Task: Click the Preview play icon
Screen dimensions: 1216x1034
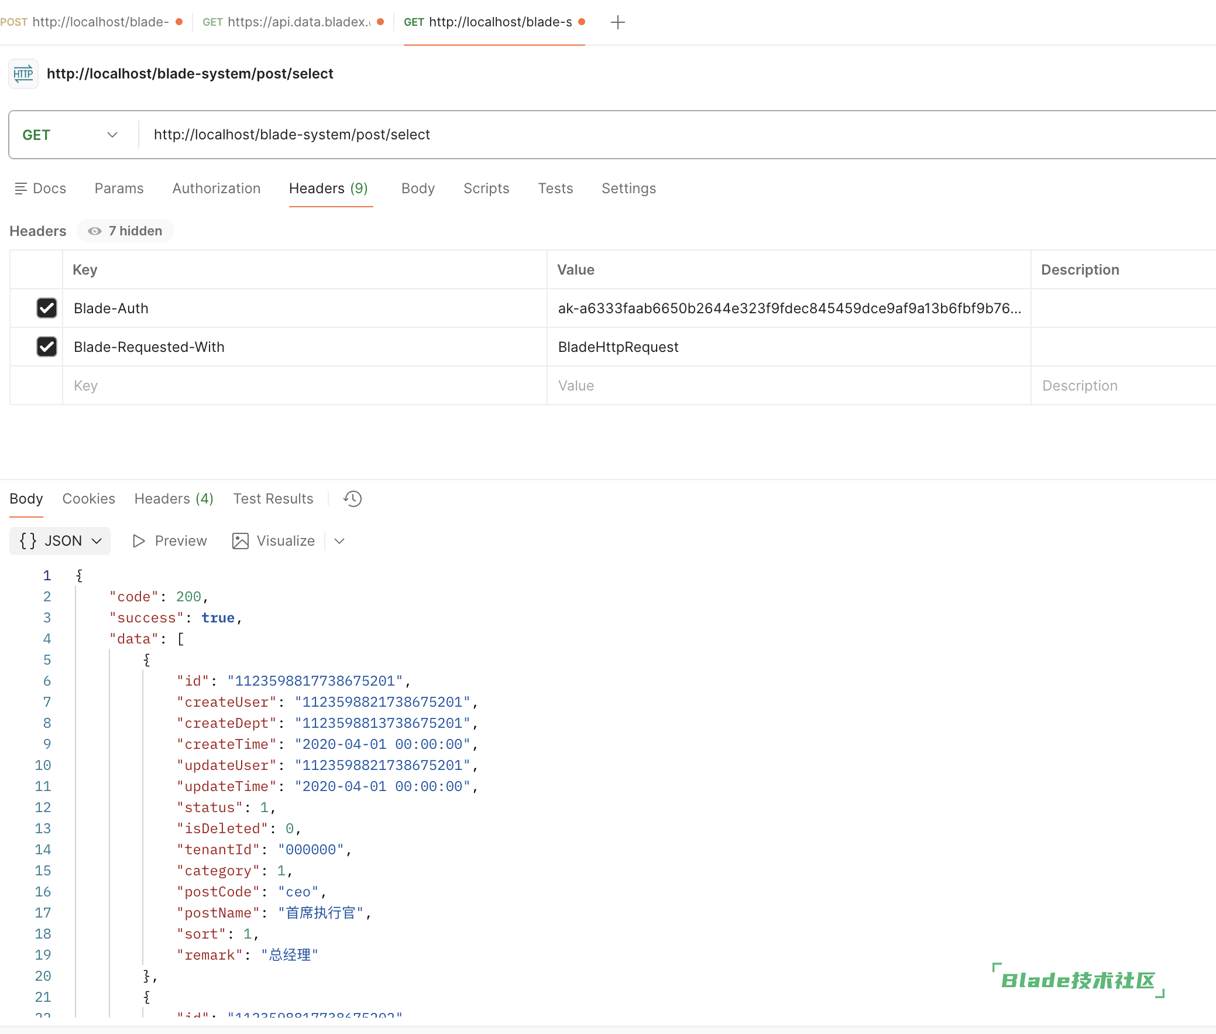Action: [139, 540]
